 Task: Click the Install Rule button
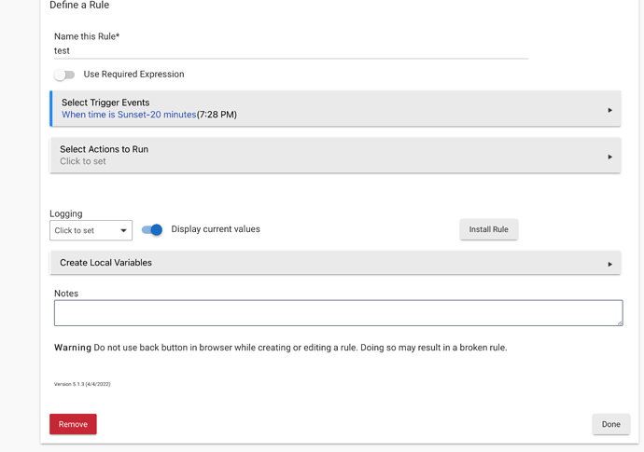(x=488, y=229)
